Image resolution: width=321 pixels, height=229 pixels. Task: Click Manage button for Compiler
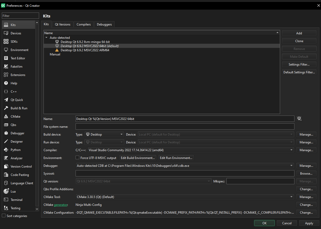coord(306,150)
